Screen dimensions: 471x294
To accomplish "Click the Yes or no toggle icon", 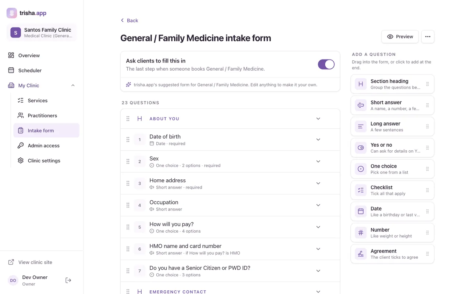I will (x=361, y=148).
